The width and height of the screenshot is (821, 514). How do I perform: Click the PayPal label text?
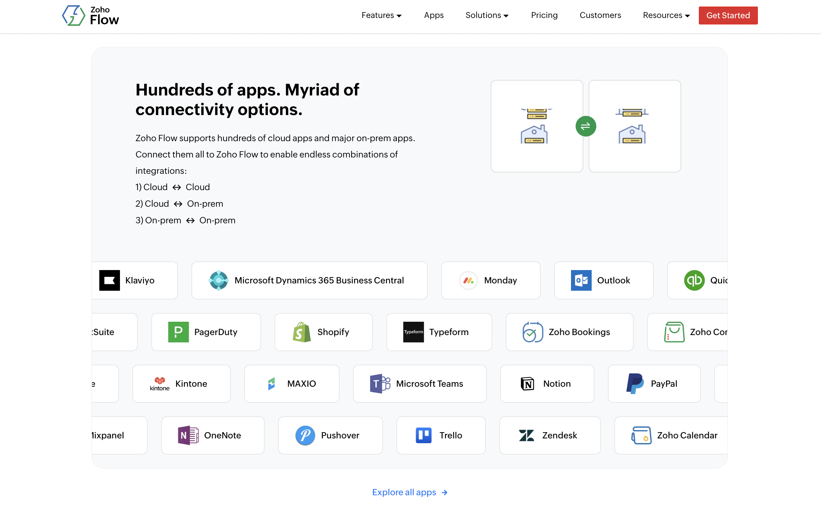[664, 383]
